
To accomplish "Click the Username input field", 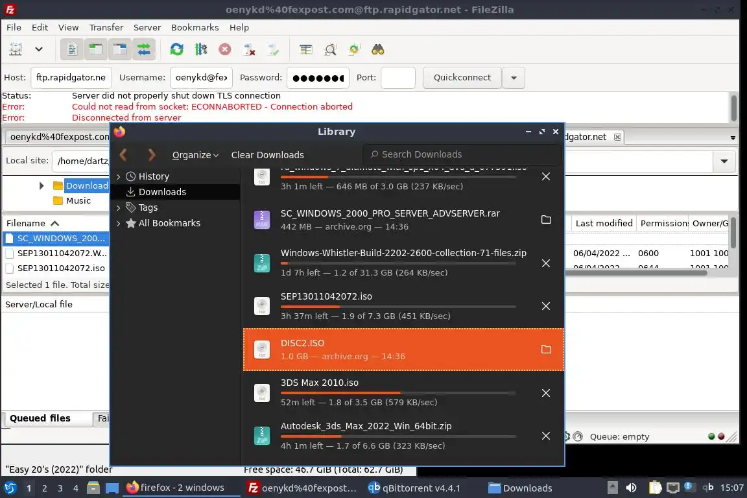I will tap(202, 78).
